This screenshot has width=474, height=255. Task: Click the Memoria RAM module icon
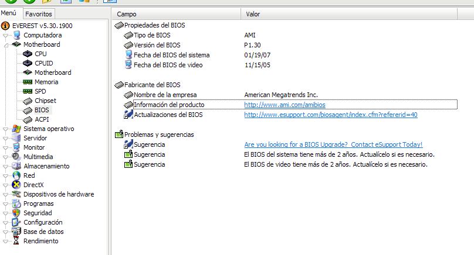pyautogui.click(x=28, y=82)
